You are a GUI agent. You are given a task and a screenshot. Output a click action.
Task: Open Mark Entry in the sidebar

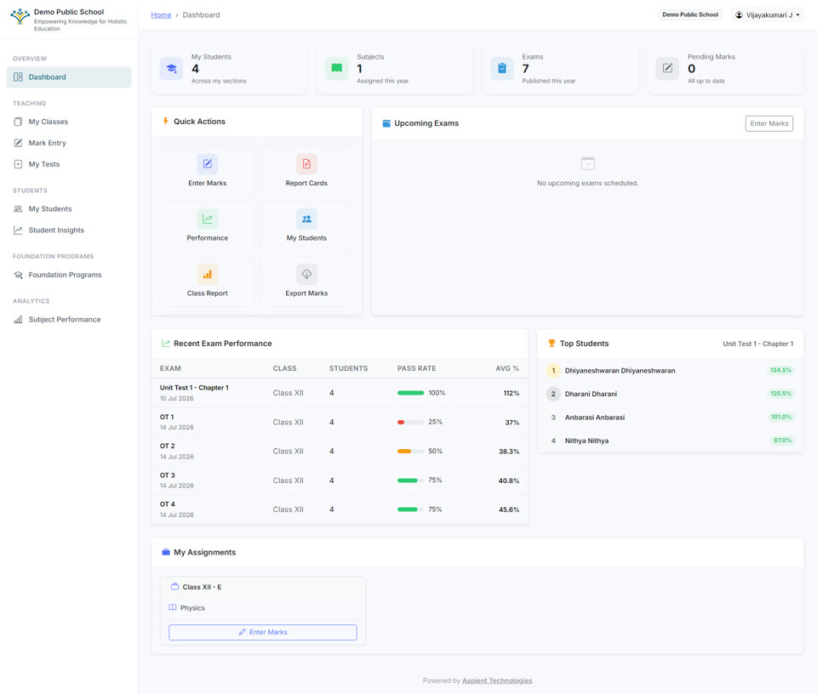click(x=69, y=143)
